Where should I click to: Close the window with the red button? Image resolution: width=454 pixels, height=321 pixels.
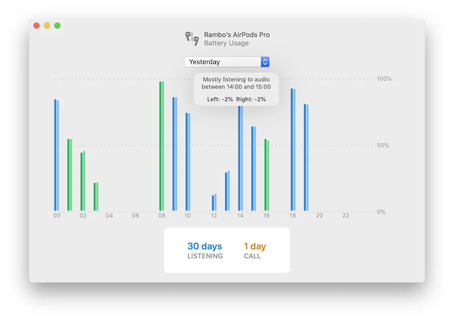[x=36, y=25]
